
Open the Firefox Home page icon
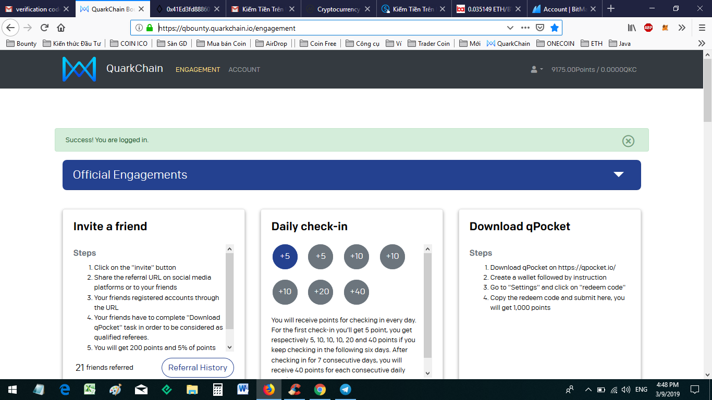pyautogui.click(x=61, y=28)
